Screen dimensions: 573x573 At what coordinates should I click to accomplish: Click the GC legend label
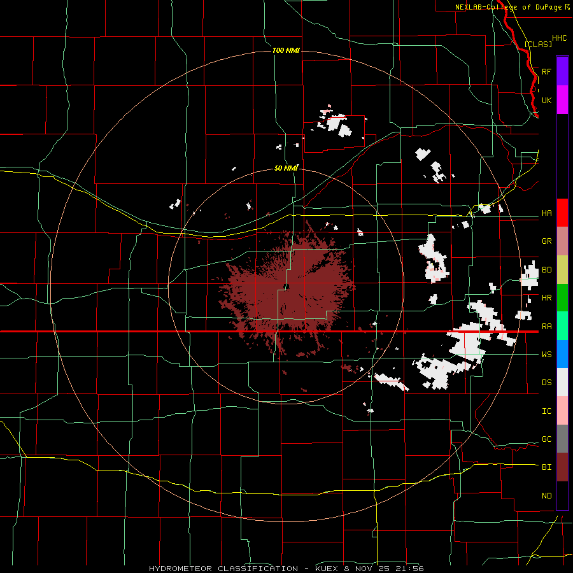click(546, 439)
